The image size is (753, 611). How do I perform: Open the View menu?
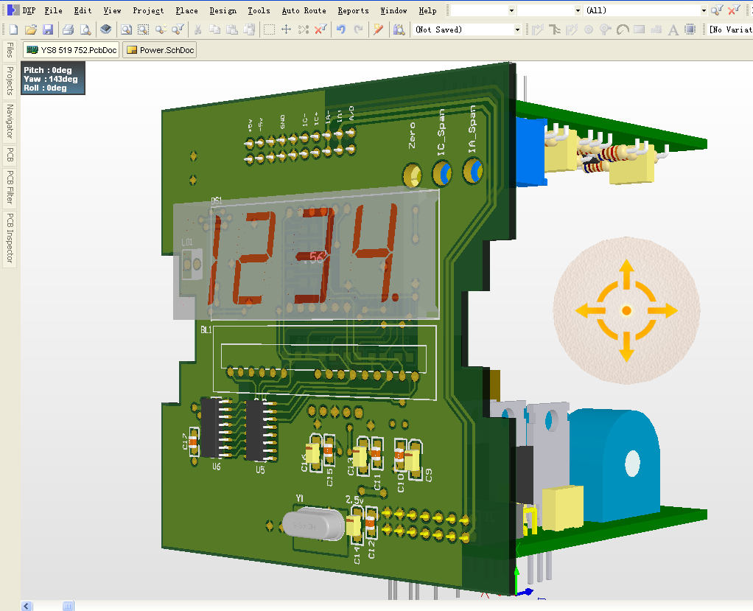tap(113, 10)
